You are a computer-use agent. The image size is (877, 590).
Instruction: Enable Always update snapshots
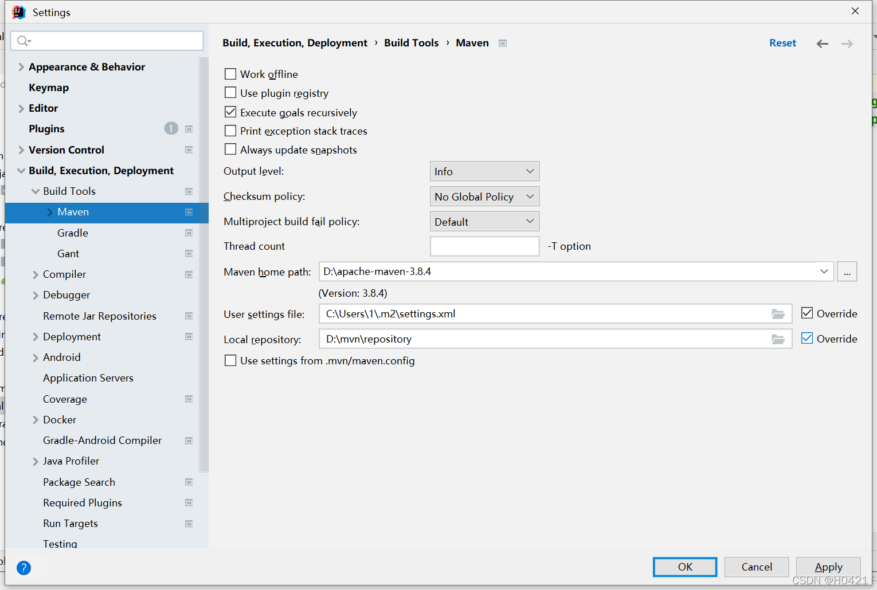coord(230,150)
